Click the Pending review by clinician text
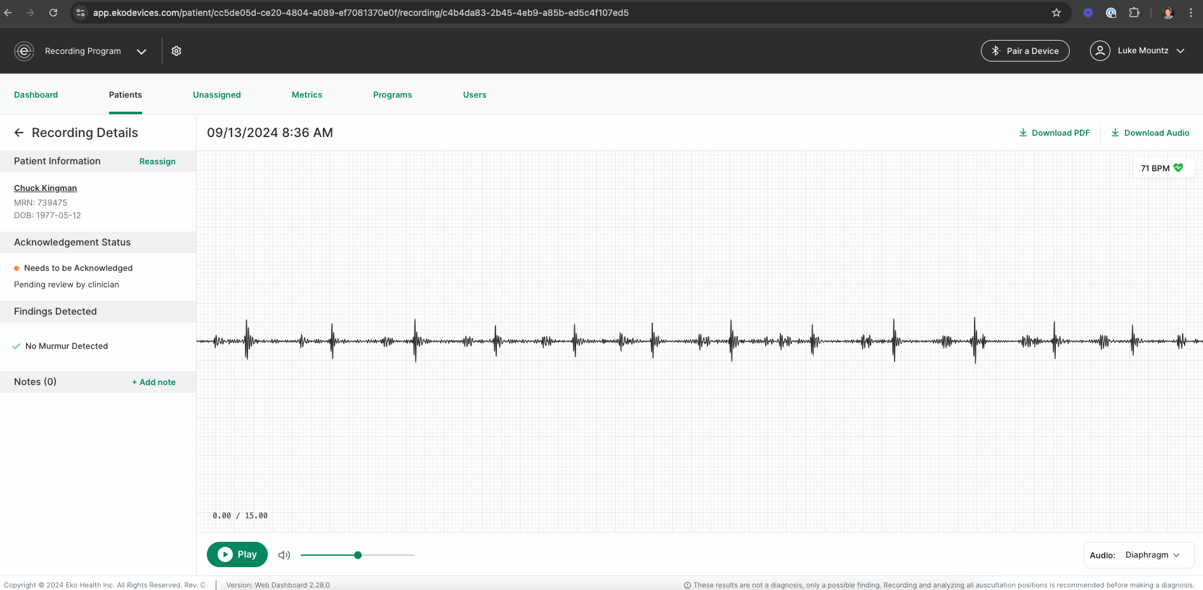This screenshot has width=1203, height=590. (x=67, y=284)
